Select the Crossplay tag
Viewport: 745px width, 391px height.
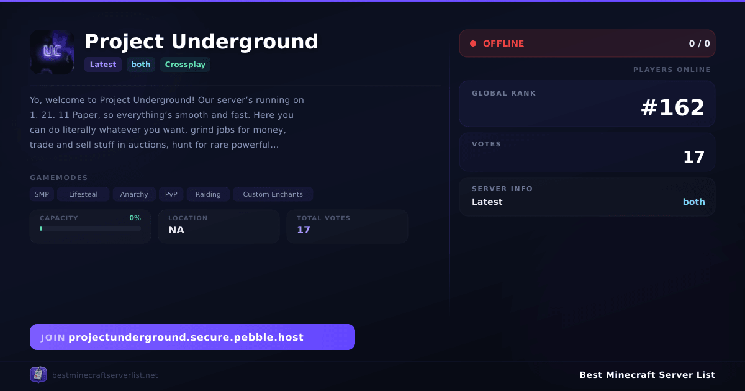(x=185, y=65)
